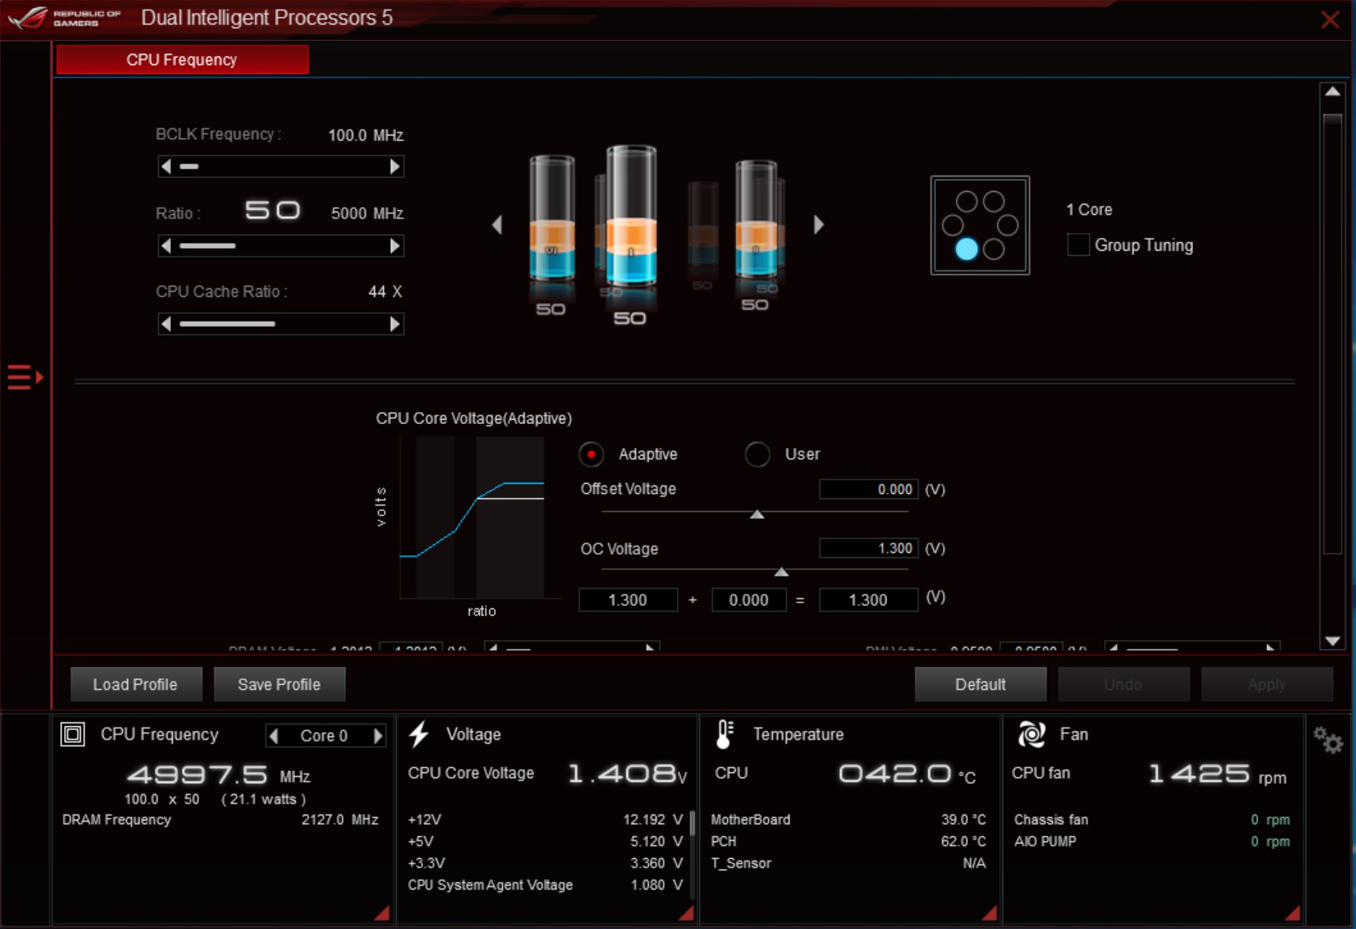
Task: Click the Save Profile button
Action: click(x=279, y=684)
